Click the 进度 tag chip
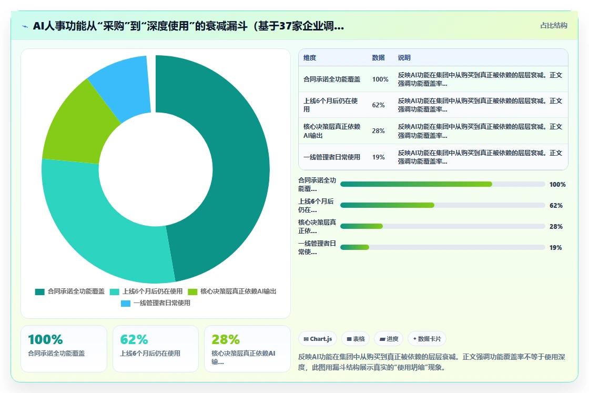 [389, 339]
